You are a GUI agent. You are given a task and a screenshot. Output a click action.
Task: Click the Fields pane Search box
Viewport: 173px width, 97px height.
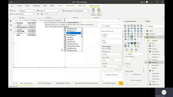[154, 26]
